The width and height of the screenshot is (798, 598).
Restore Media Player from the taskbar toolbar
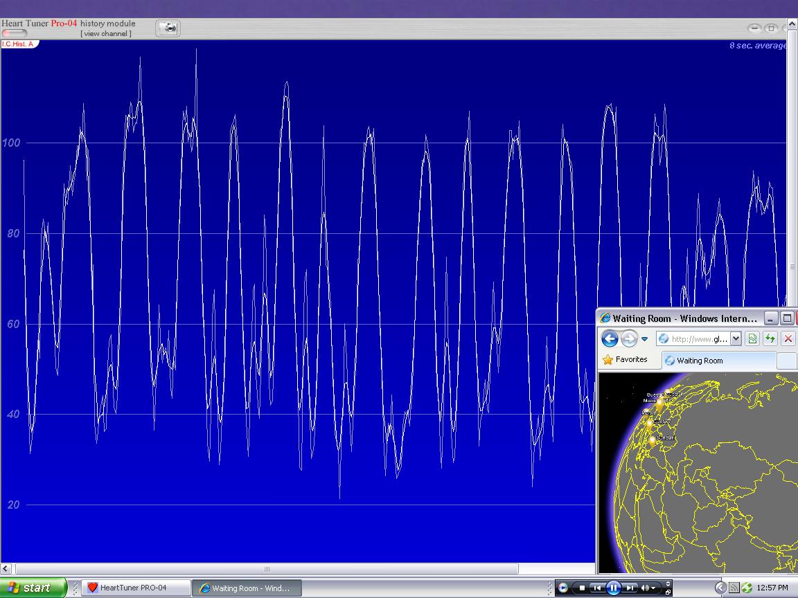668,592
